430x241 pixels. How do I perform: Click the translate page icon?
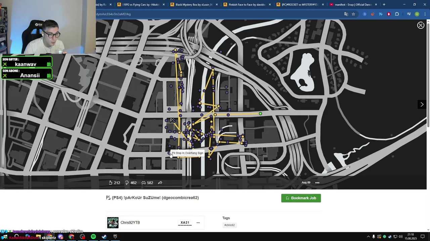pos(346,14)
